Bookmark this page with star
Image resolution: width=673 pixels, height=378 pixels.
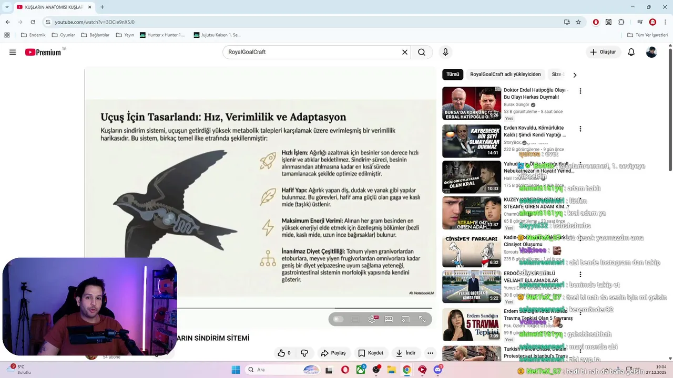pyautogui.click(x=578, y=22)
